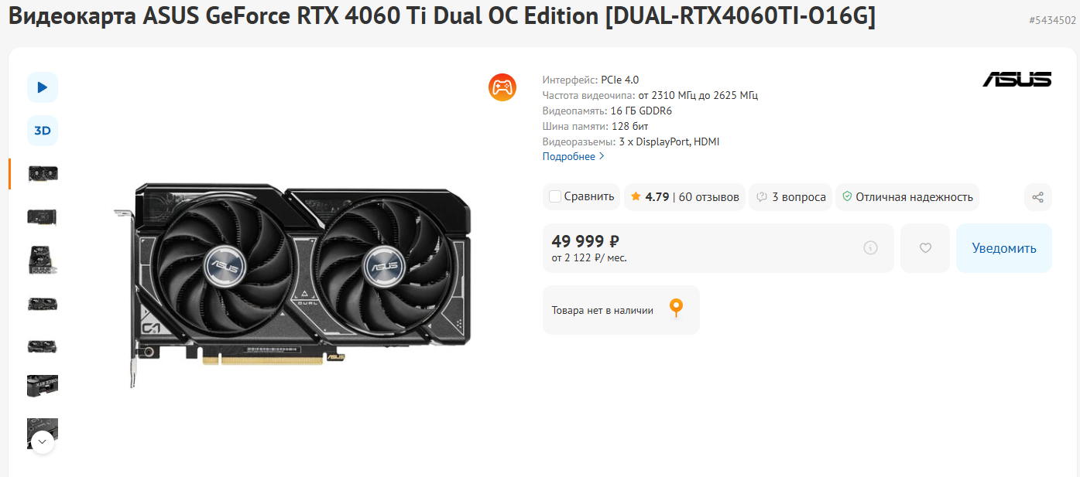Click the main graphics card image
This screenshot has height=477, width=1080.
tap(292, 284)
